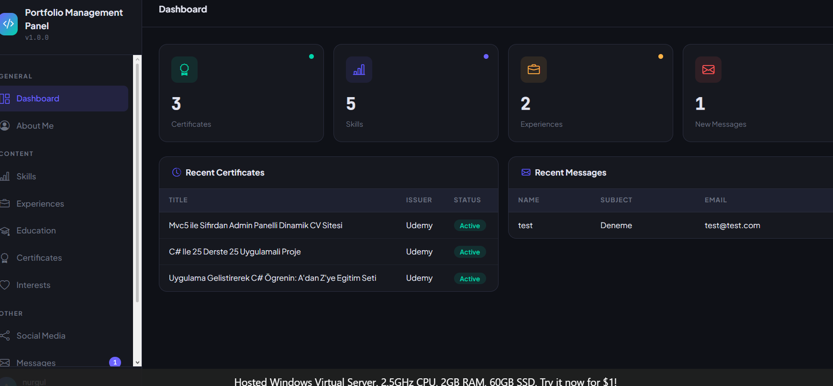Click the green certificate award icon card
Viewport: 833px width, 386px height.
pos(184,70)
